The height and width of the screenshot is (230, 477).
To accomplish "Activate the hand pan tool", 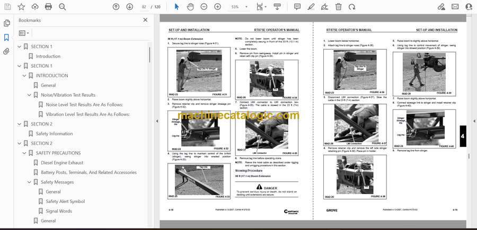I will (x=190, y=7).
